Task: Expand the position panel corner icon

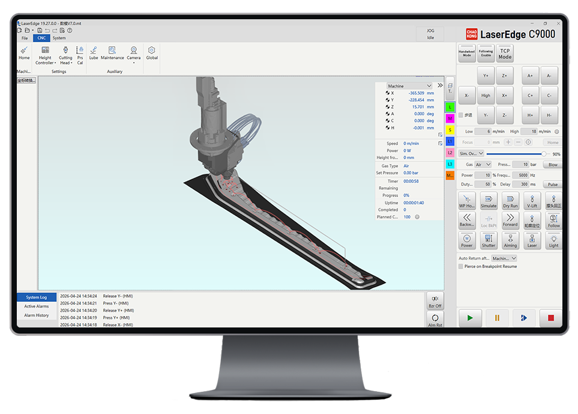Action: click(x=440, y=135)
